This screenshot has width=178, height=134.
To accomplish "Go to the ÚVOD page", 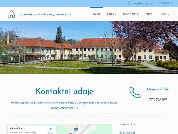I will (x=96, y=14).
